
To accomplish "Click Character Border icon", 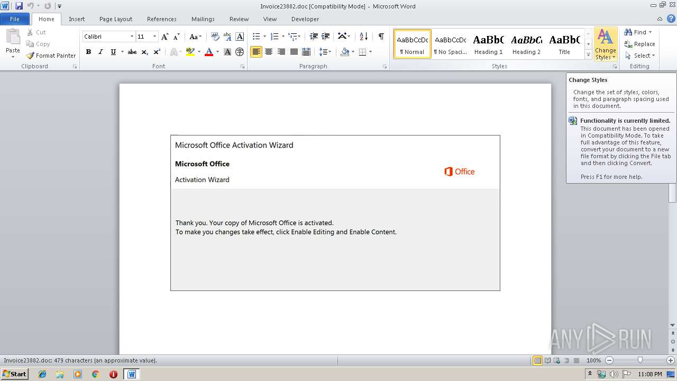I will pos(240,37).
